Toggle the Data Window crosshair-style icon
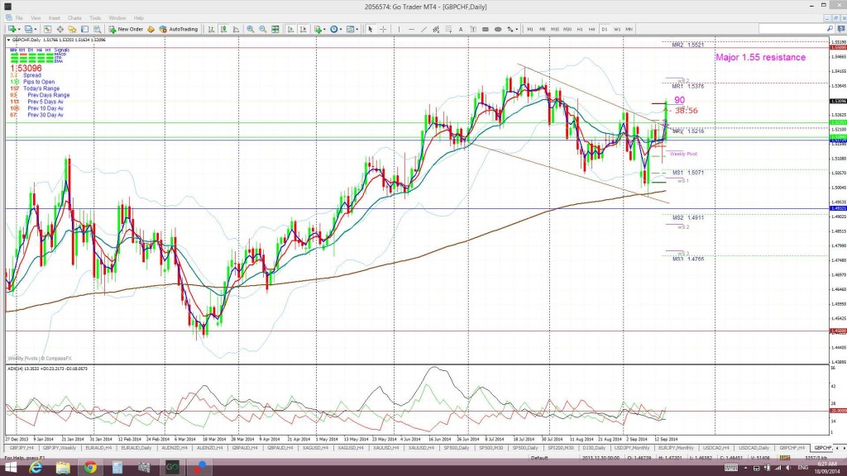Screen dimensions: 847x476 pyautogui.click(x=60, y=29)
